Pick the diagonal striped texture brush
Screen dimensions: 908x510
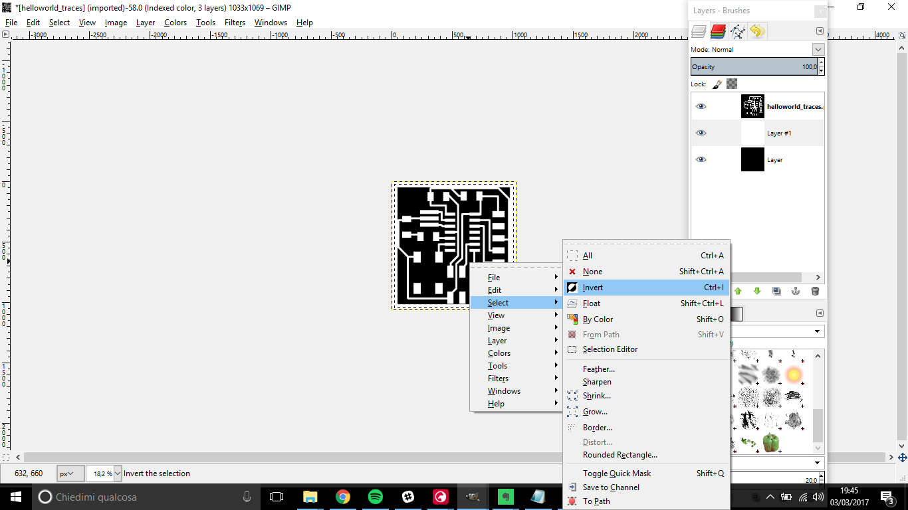(748, 375)
